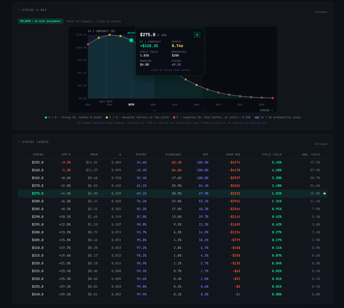The image size is (344, 308).
Task: Click the red data point at the $255 strike
Action: point(88,44)
